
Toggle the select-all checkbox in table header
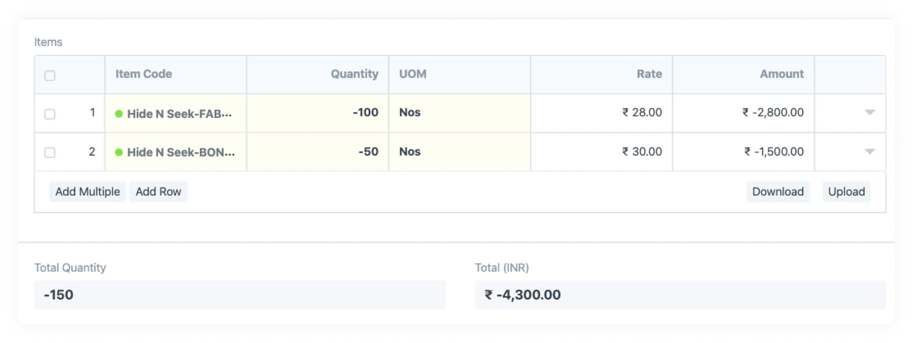50,76
